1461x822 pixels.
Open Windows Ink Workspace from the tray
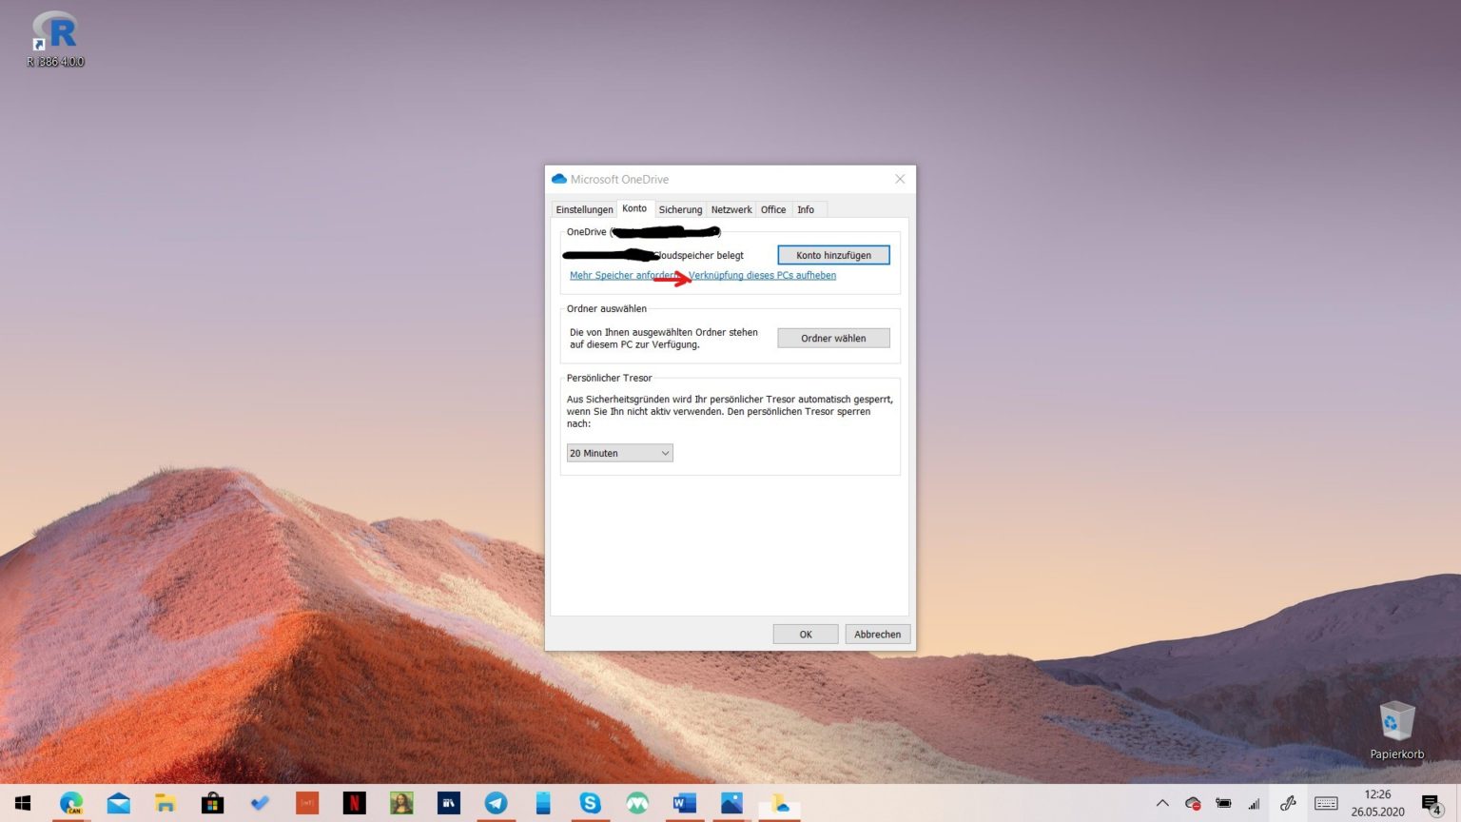click(1290, 804)
